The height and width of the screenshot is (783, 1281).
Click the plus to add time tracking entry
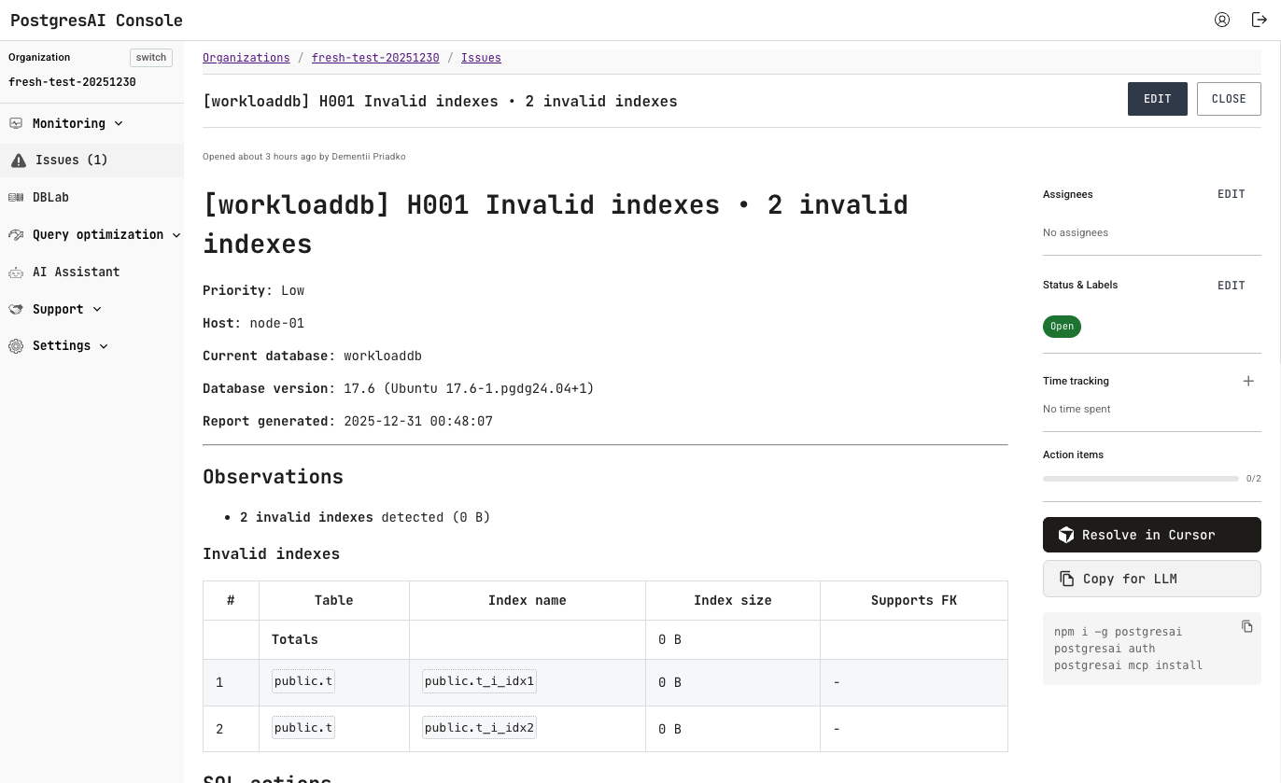pos(1249,381)
